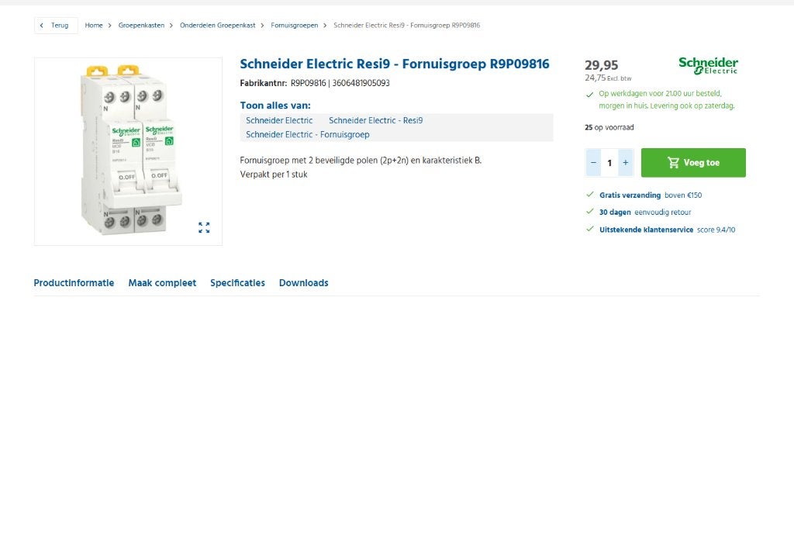Click the product title heading

(395, 64)
